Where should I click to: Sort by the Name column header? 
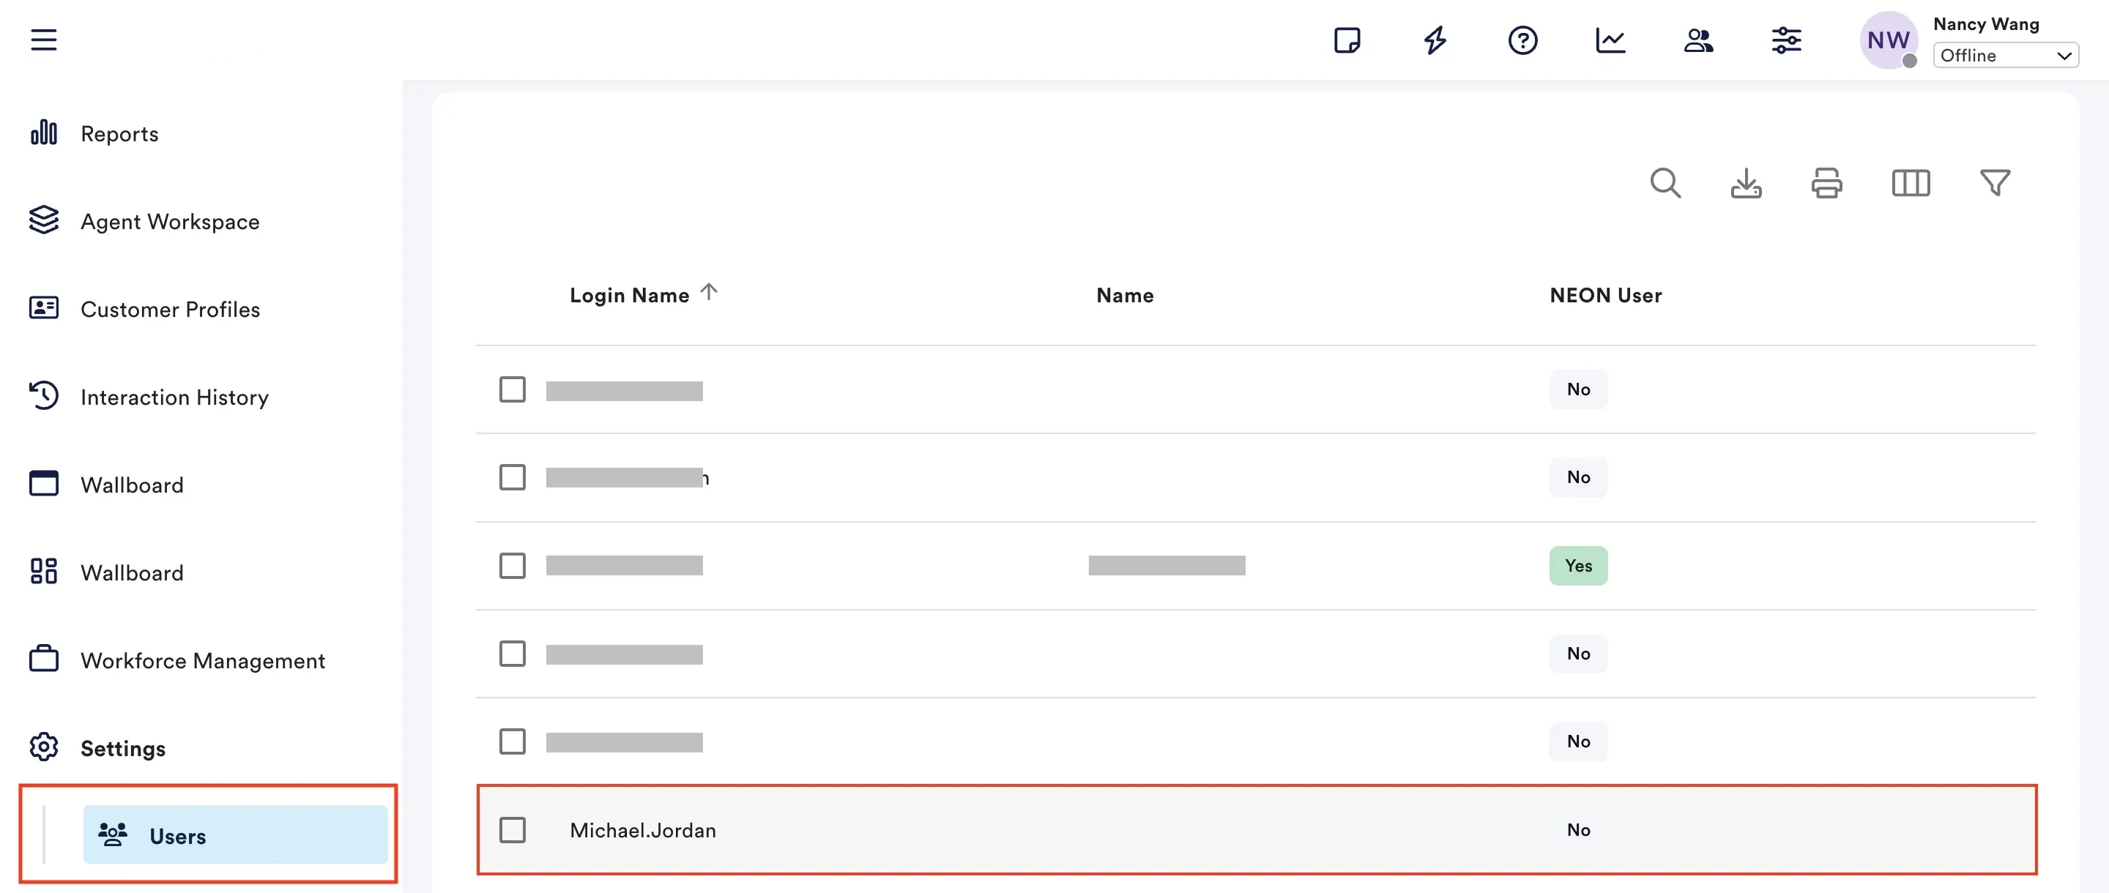coord(1124,295)
